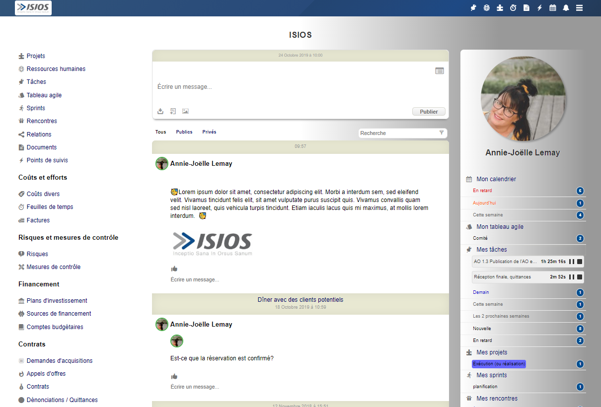Open the hamburger menu in header
The width and height of the screenshot is (601, 407).
[x=579, y=8]
